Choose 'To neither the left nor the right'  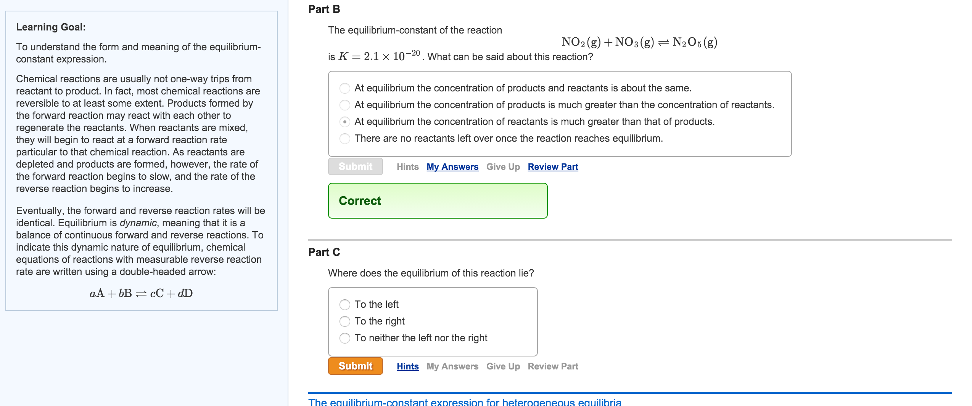click(x=344, y=338)
